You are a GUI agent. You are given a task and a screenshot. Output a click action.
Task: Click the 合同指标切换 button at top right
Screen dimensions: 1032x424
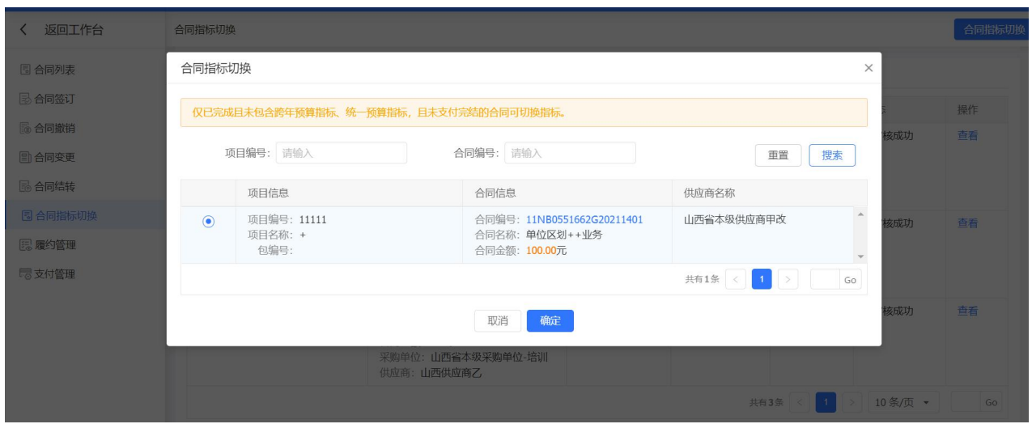tap(993, 30)
